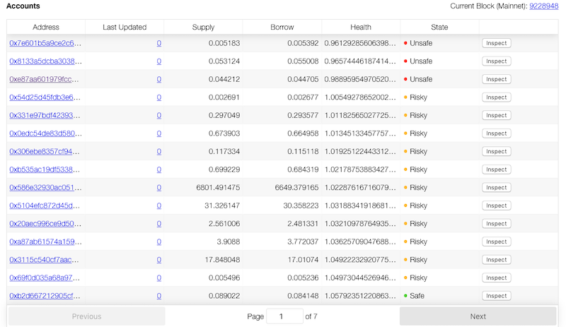Inspect account 0xb2d667212905cf

pos(497,296)
